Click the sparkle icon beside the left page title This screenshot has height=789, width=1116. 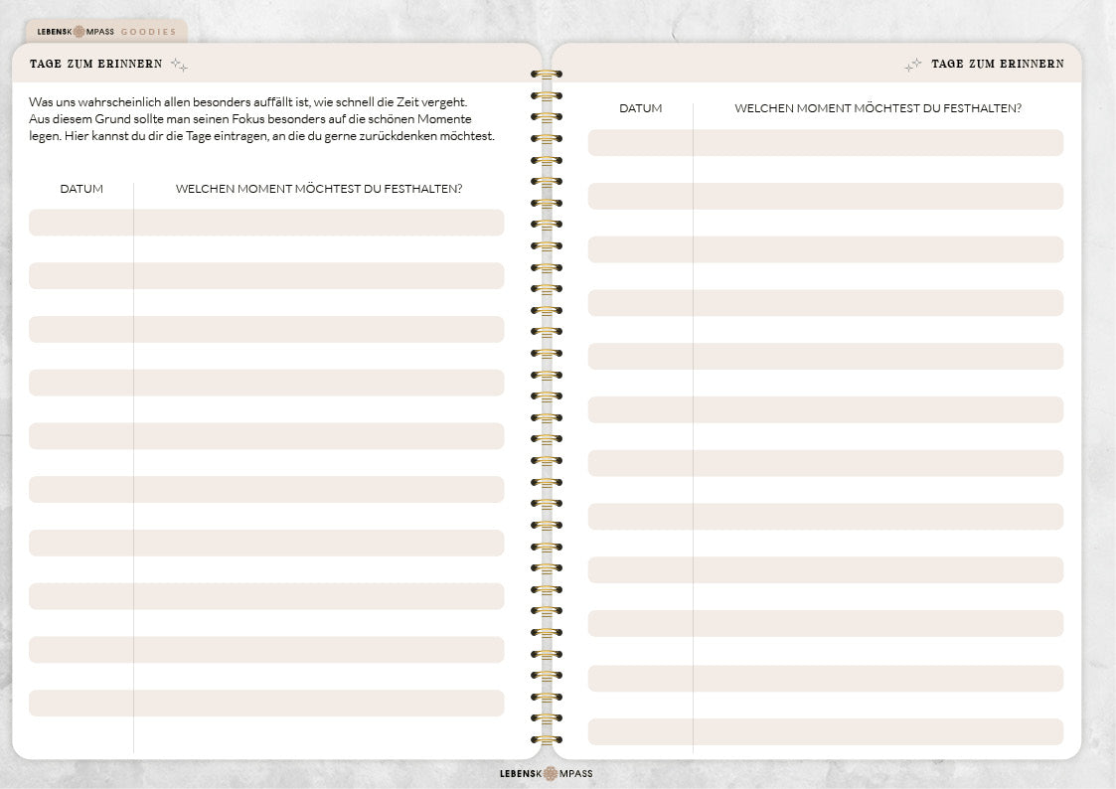[179, 65]
